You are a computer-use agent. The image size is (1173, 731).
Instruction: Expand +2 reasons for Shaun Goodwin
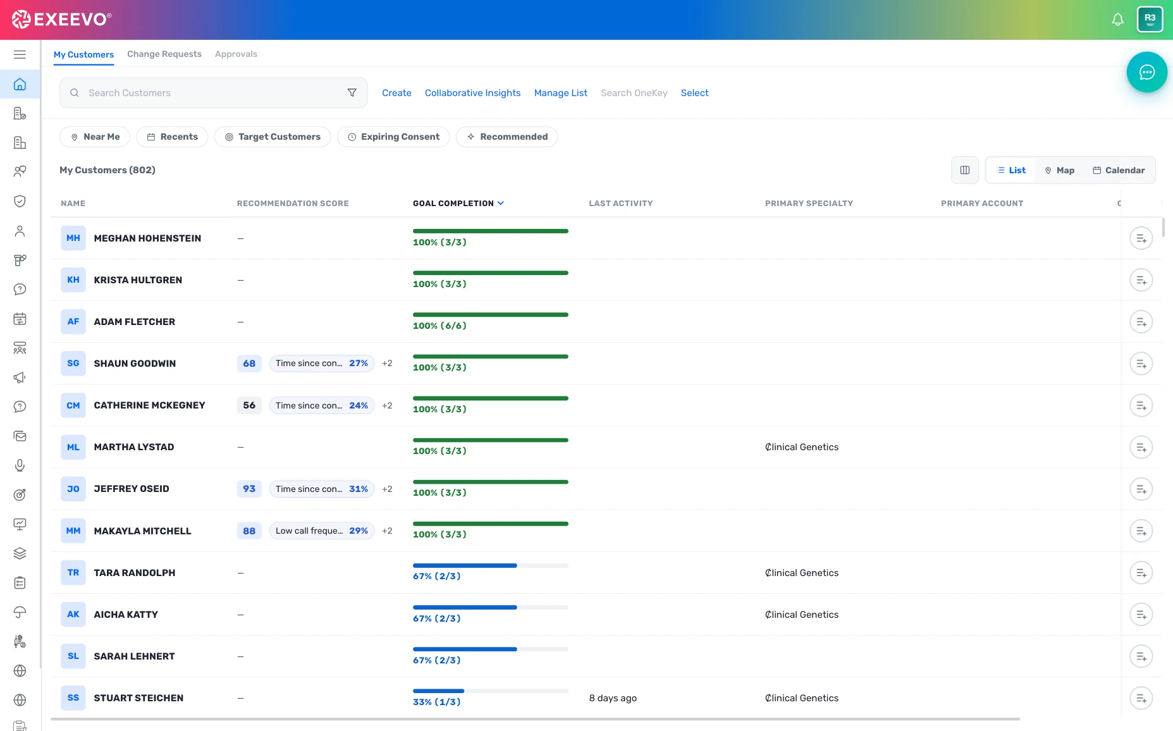387,364
